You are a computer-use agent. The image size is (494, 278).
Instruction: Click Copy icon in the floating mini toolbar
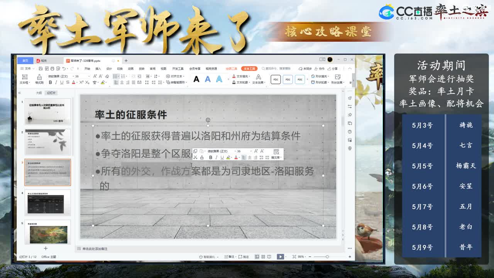pyautogui.click(x=195, y=151)
